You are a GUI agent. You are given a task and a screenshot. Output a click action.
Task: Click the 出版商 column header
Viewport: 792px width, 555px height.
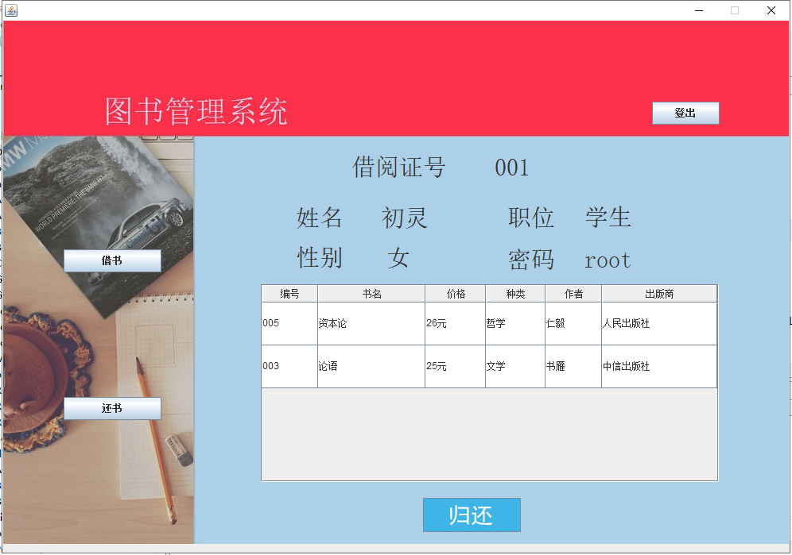659,294
